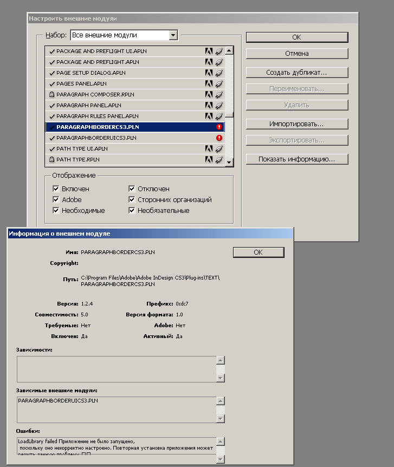Click Зависимые внешние модули scroll up arrow
The width and height of the screenshot is (394, 467).
220,401
